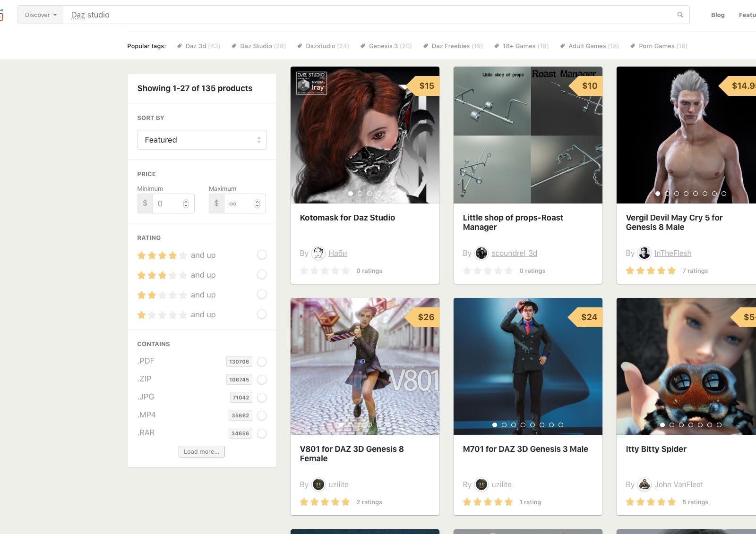Click uzilite's avatar on the V801 card
The width and height of the screenshot is (756, 534).
coord(318,485)
